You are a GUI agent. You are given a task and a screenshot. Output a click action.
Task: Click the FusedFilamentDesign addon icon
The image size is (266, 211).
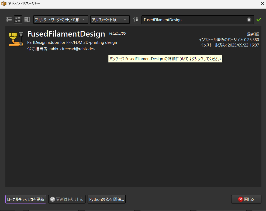[x=16, y=39]
